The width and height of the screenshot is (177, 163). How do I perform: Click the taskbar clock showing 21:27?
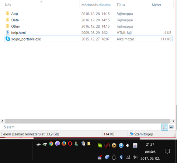pos(150,145)
